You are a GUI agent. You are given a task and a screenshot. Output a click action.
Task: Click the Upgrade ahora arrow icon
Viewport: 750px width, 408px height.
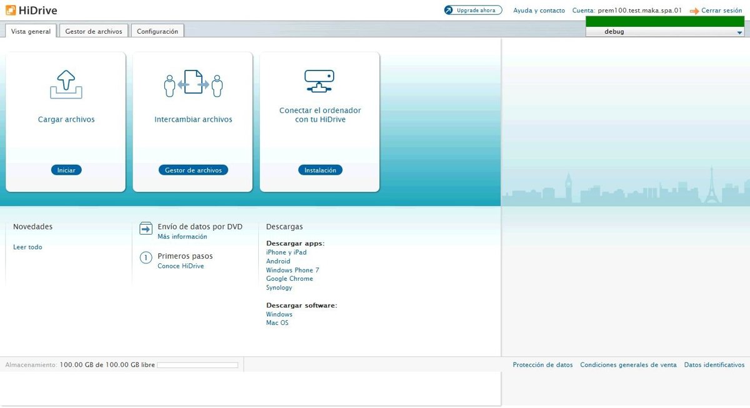pyautogui.click(x=450, y=11)
